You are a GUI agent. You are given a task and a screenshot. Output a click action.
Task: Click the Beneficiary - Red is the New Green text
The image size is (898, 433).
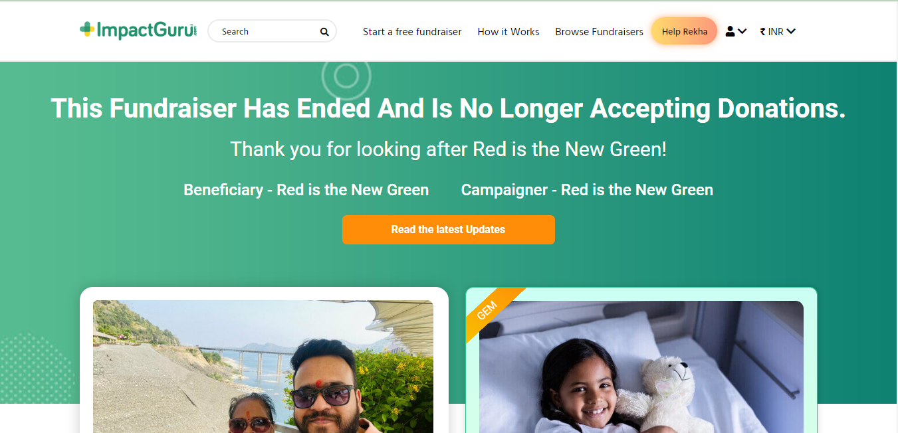[x=306, y=190]
